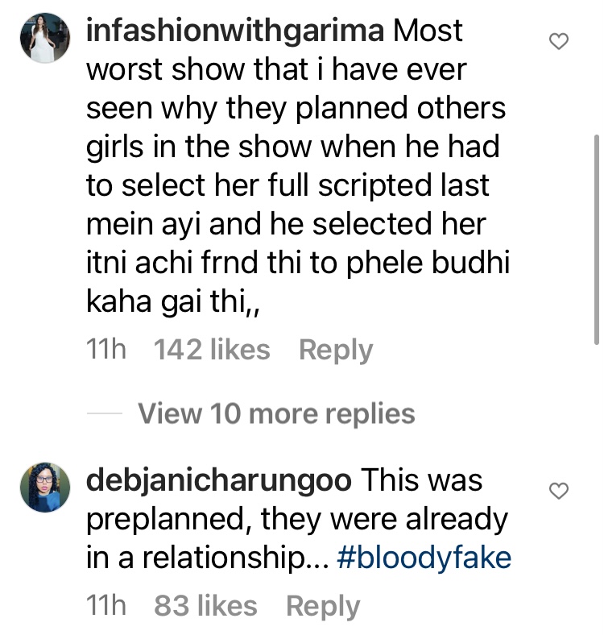Click the dash line before View 10 more replies
The height and width of the screenshot is (635, 604).
tap(103, 414)
